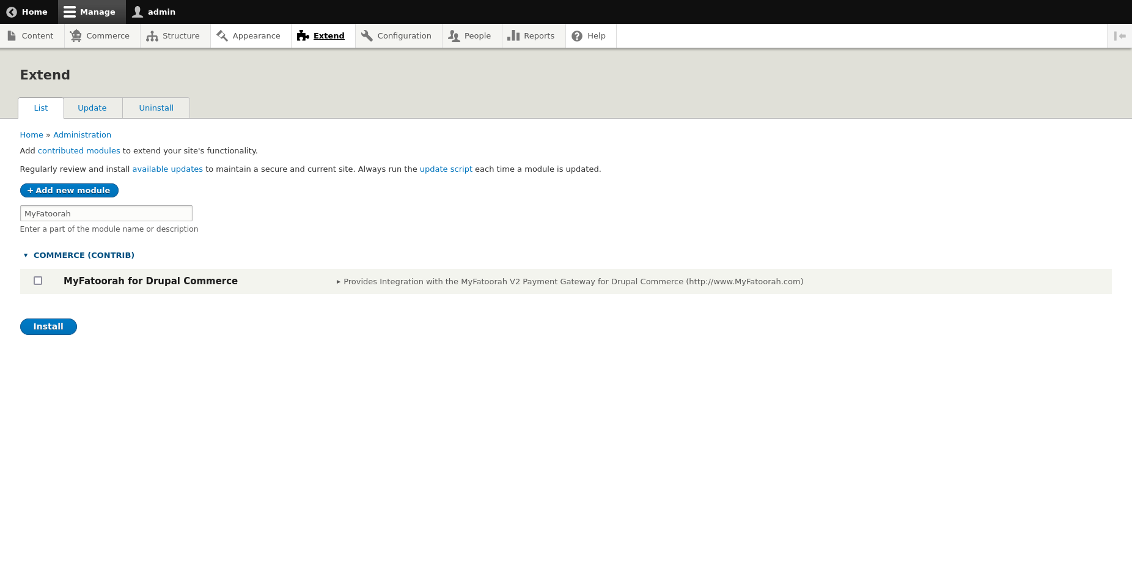Click the Extend puzzle-piece icon
Viewport: 1132px width, 574px height.
pos(303,36)
